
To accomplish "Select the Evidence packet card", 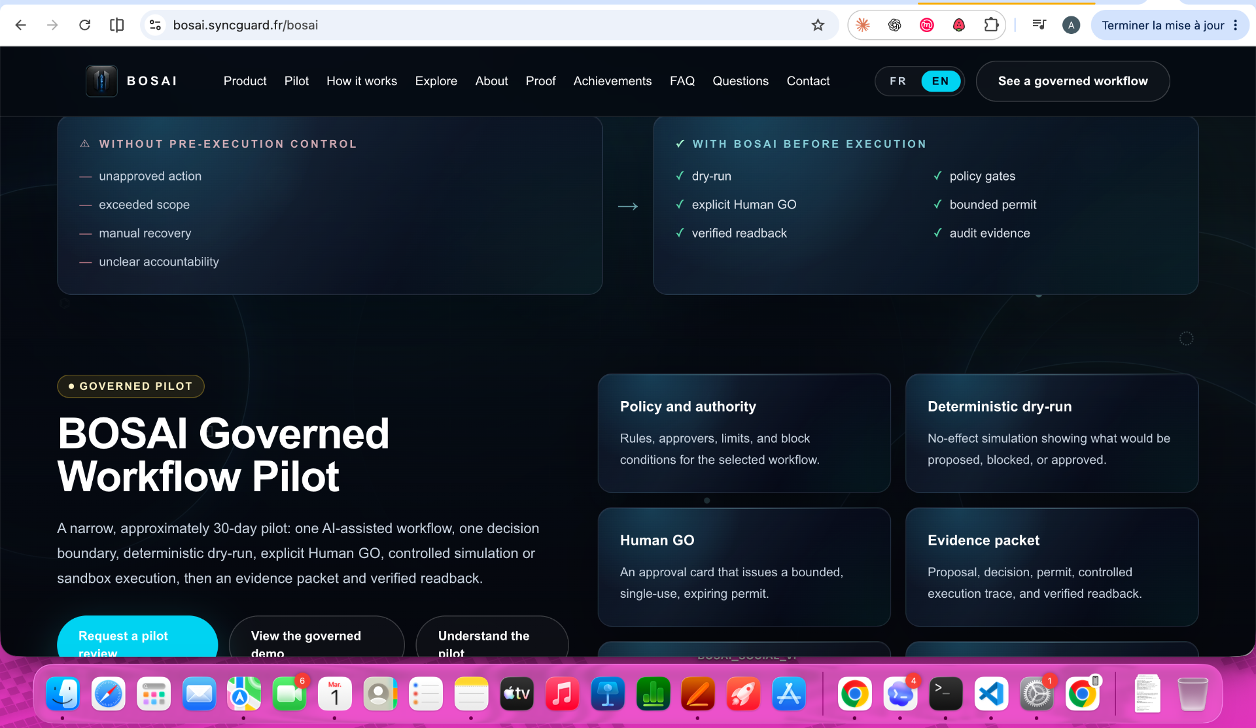I will pos(1052,567).
